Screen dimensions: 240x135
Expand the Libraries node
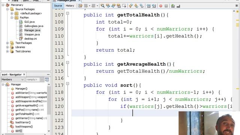coord(7,47)
